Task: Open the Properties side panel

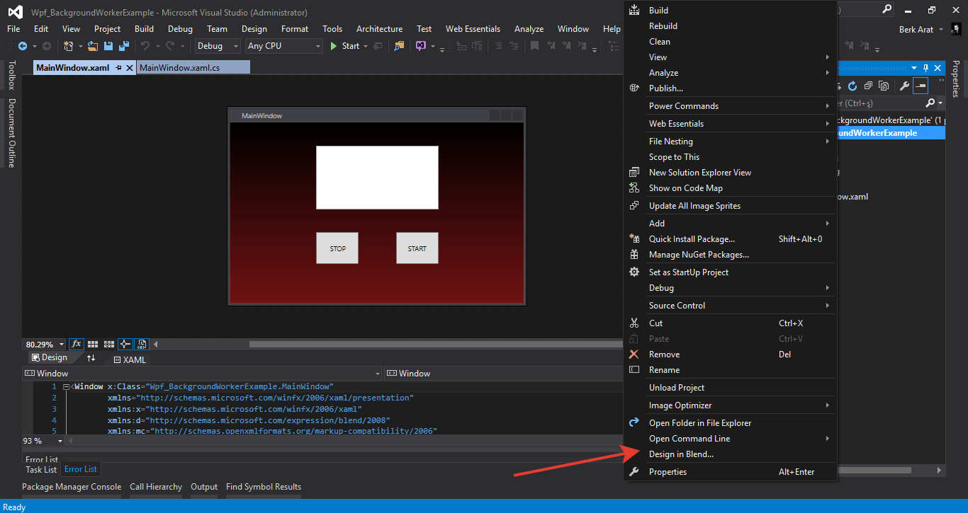Action: tap(955, 79)
